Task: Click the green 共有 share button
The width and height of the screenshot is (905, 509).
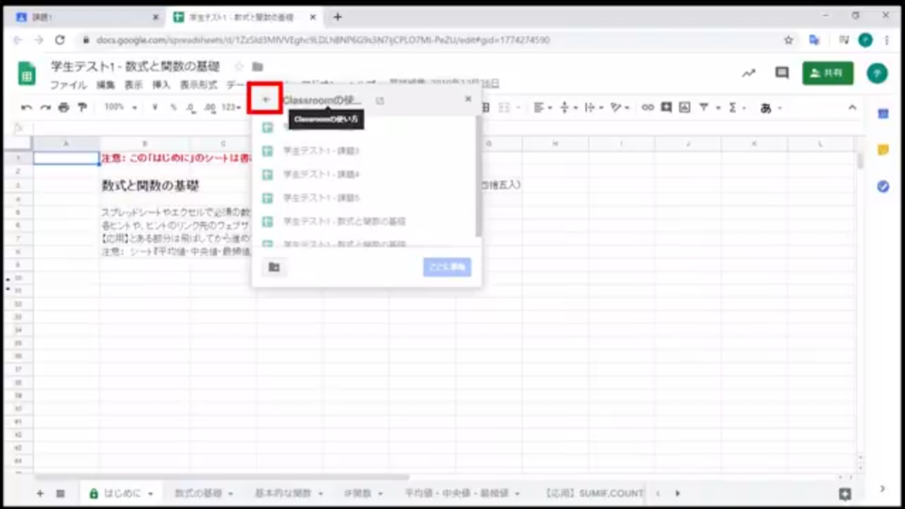Action: point(827,72)
